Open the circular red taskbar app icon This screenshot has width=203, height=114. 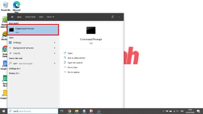(x=99, y=111)
